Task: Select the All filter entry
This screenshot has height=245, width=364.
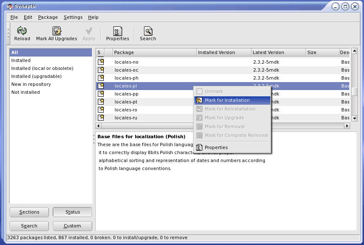Action: tap(51, 52)
